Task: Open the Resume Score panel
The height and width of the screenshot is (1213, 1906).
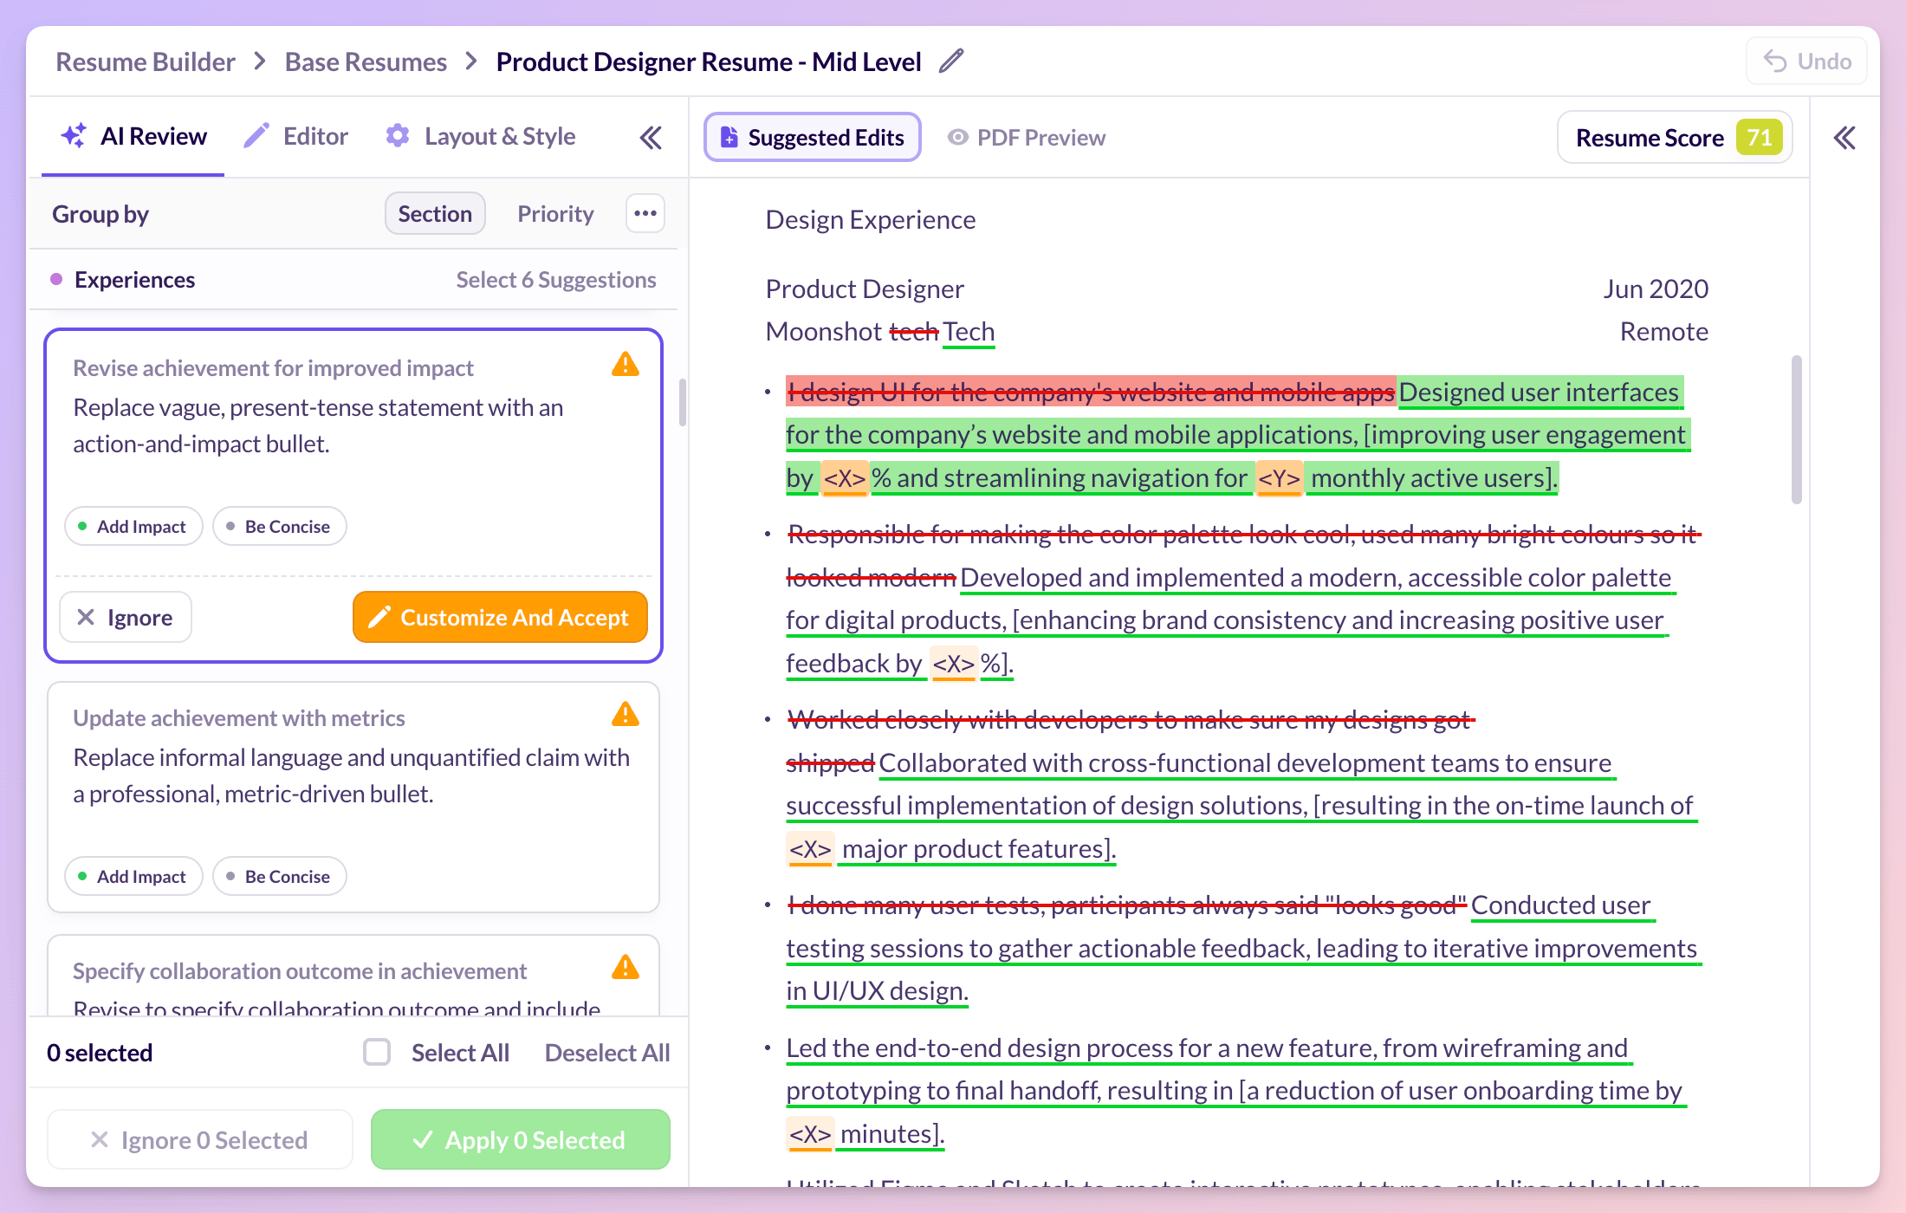Action: 1674,137
